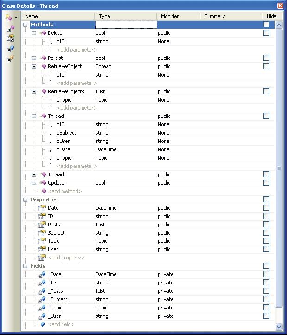Image resolution: width=287 pixels, height=335 pixels.
Task: Collapse the RetrieveObjects method node
Action: click(x=34, y=91)
